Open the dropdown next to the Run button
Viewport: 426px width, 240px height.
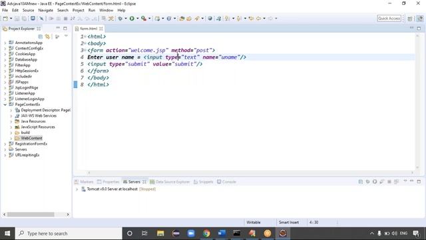click(x=138, y=19)
